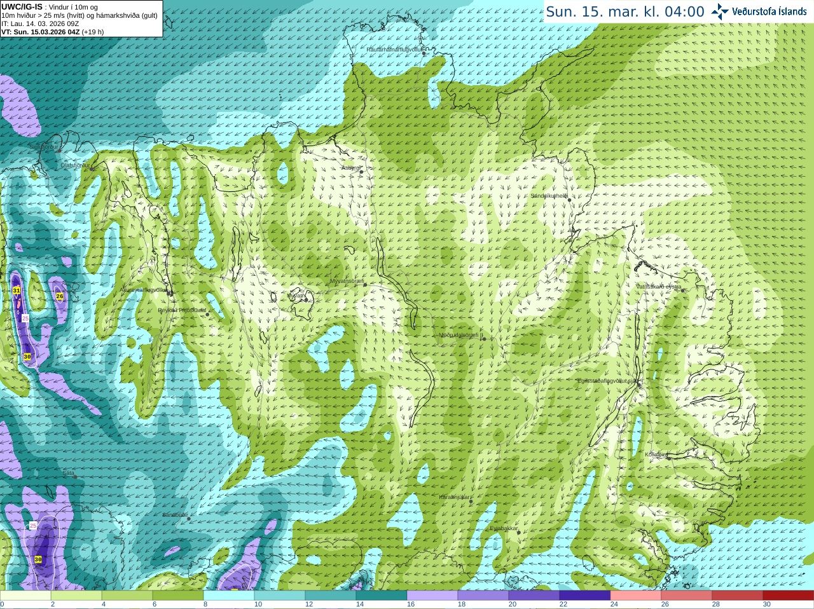Click the yellow 30 gust marker directly below the 31 marker
This screenshot has height=609, width=814.
click(27, 357)
